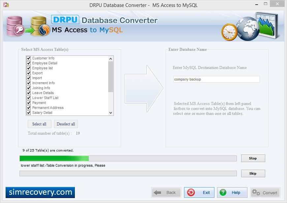Viewport: 287px width, 203px height.
Task: Click the table list scroll-down arrow
Action: (111, 113)
